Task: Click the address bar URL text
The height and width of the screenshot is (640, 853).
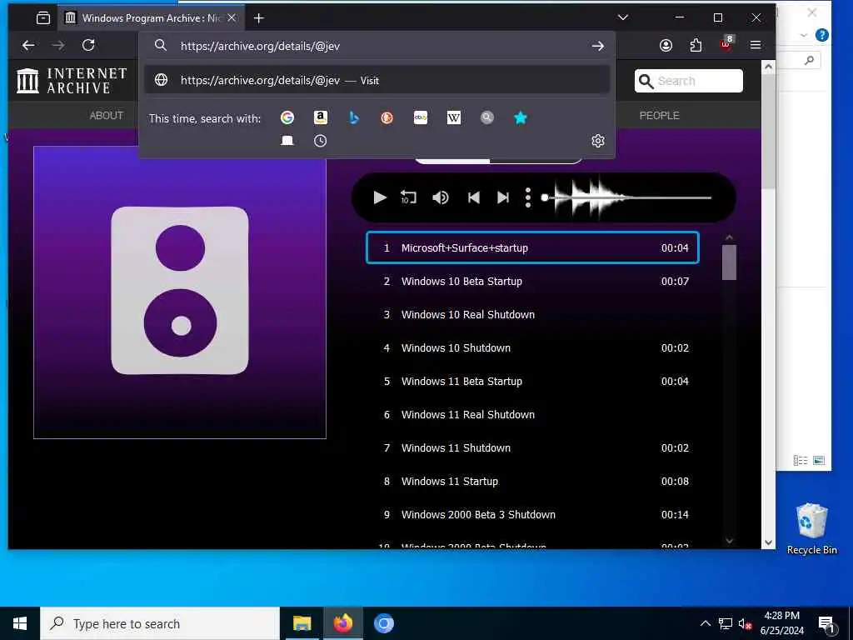Action: (x=260, y=47)
